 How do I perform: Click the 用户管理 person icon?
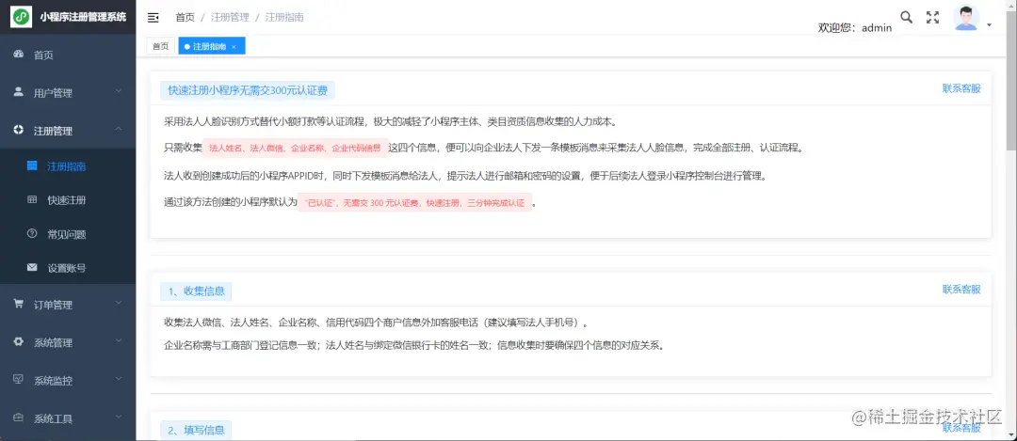coord(18,92)
